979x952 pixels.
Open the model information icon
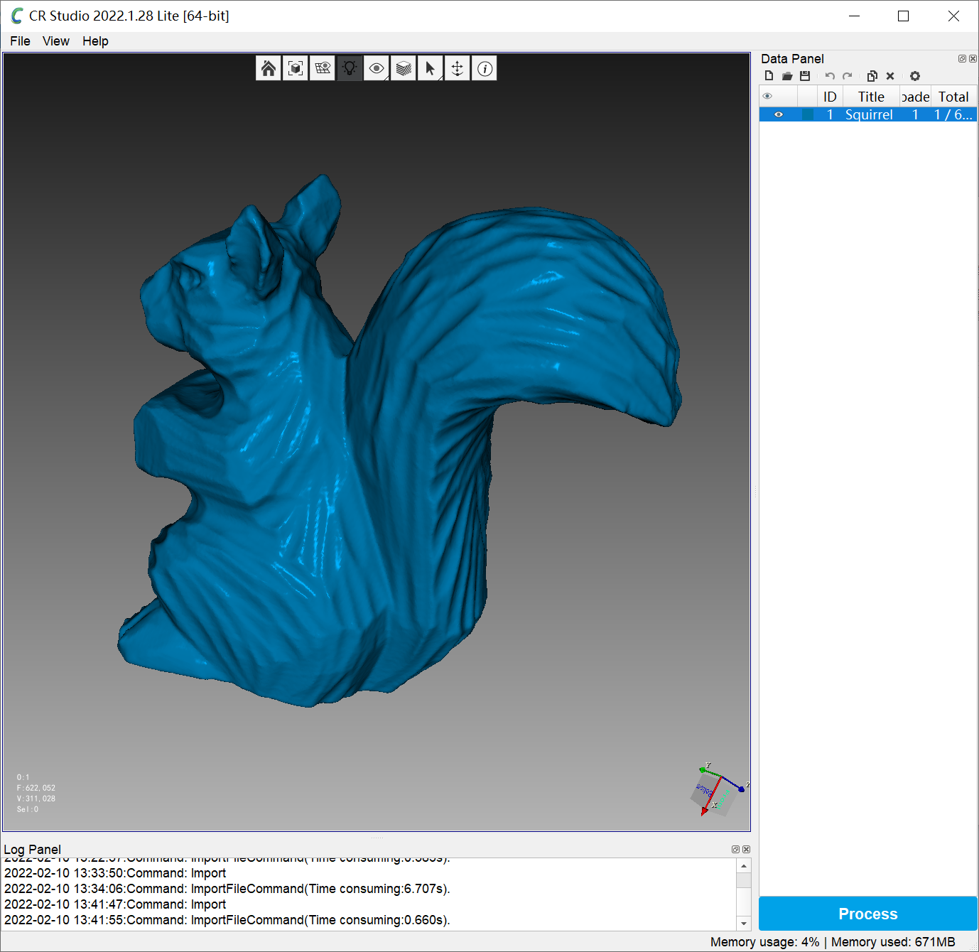484,67
